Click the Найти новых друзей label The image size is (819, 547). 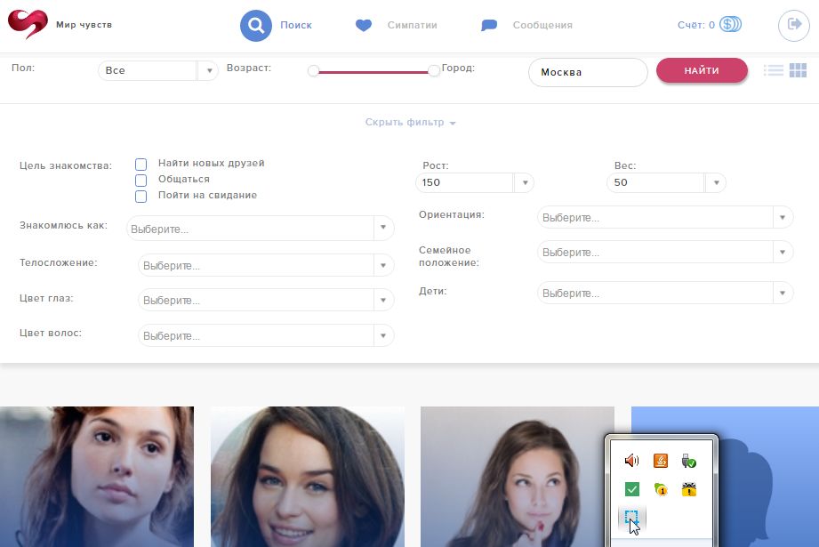coord(212,163)
